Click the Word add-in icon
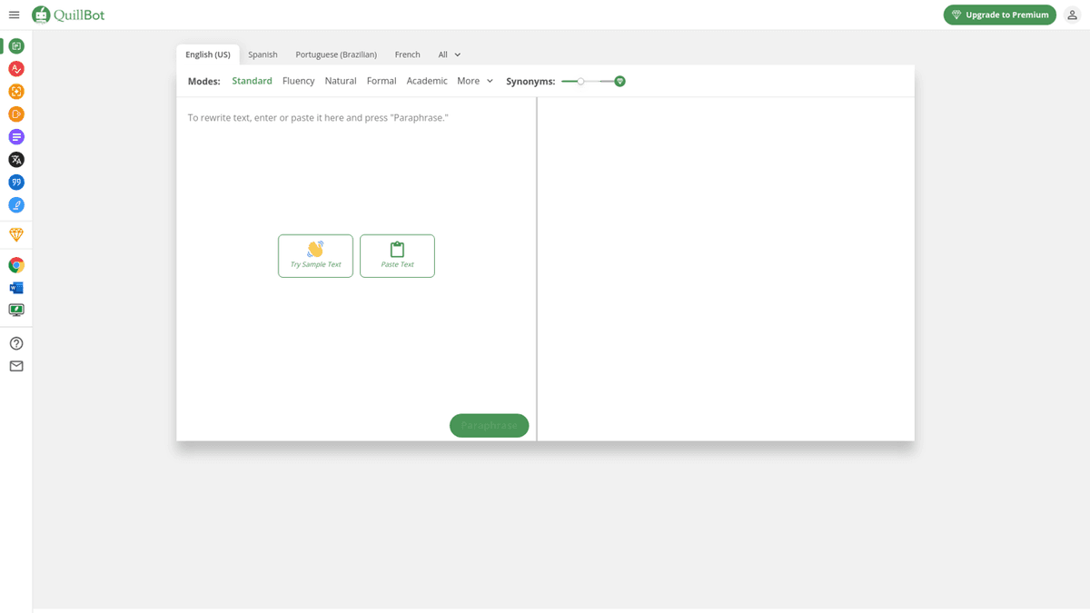The image size is (1090, 613). tap(16, 288)
